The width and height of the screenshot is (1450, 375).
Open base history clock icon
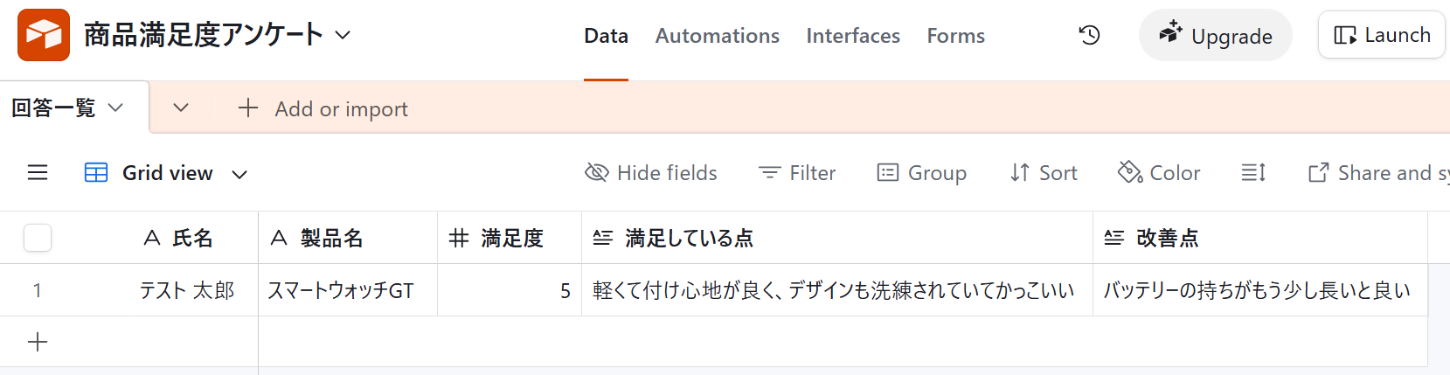click(1089, 35)
